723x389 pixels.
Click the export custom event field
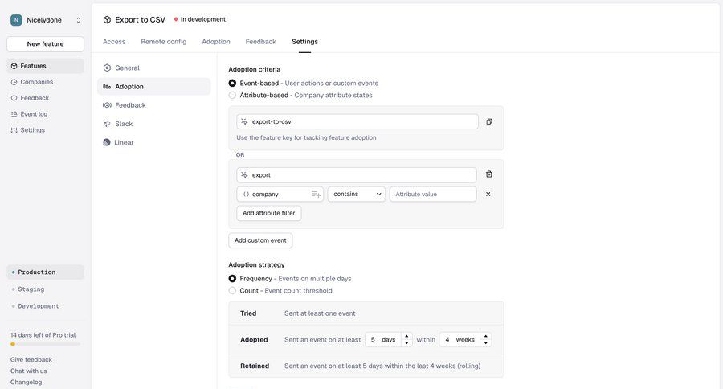357,175
